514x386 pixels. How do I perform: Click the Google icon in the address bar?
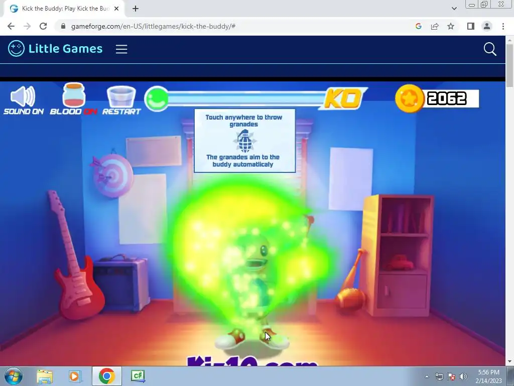[418, 26]
